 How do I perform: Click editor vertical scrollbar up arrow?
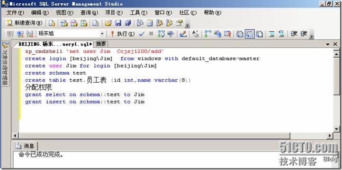point(336,54)
